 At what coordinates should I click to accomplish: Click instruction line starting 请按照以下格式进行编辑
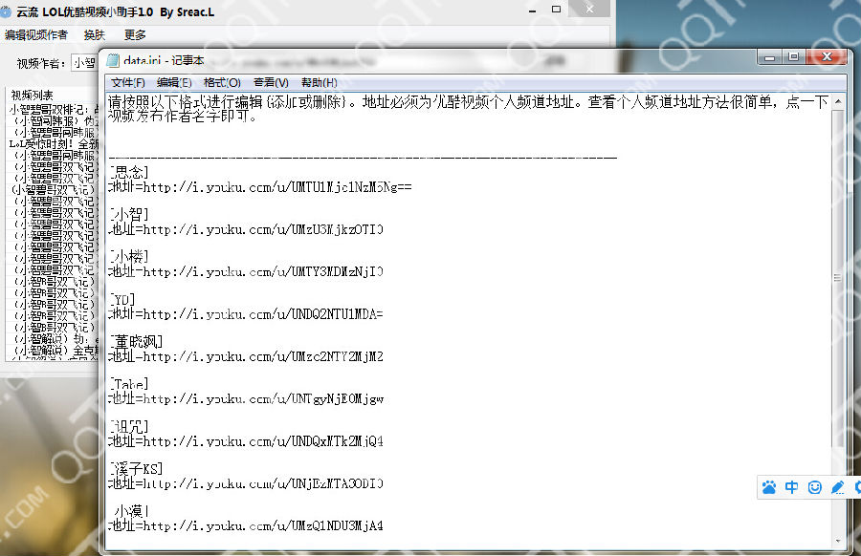pos(469,102)
